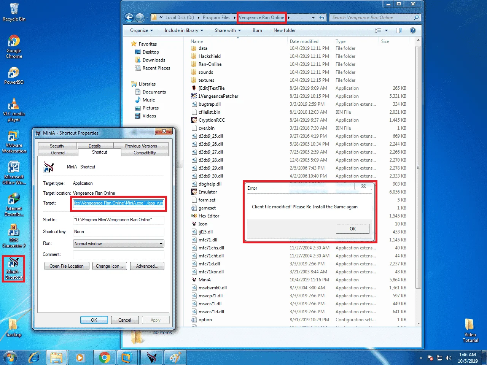
Task: Select the Shortcut tab
Action: [100, 152]
